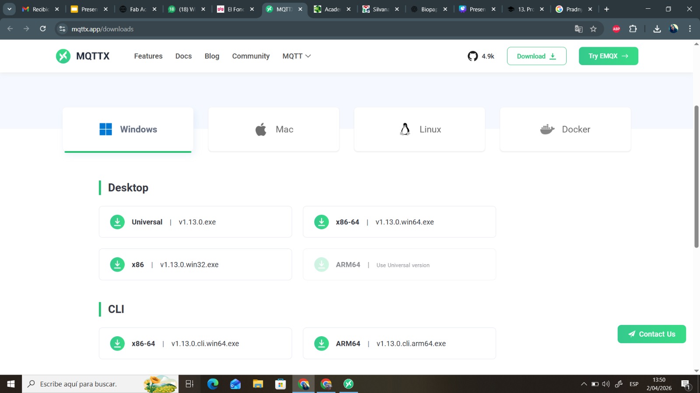Open a new browser tab

(606, 9)
